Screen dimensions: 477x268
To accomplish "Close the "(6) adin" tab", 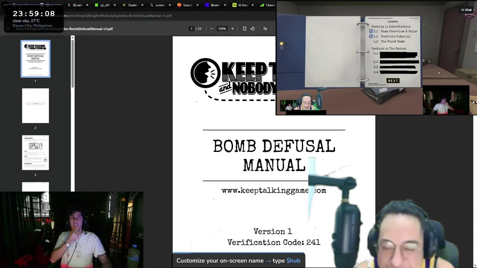I will [x=87, y=5].
